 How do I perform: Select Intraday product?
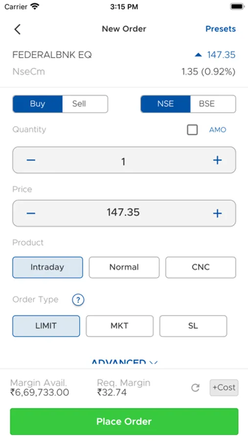[47, 267]
